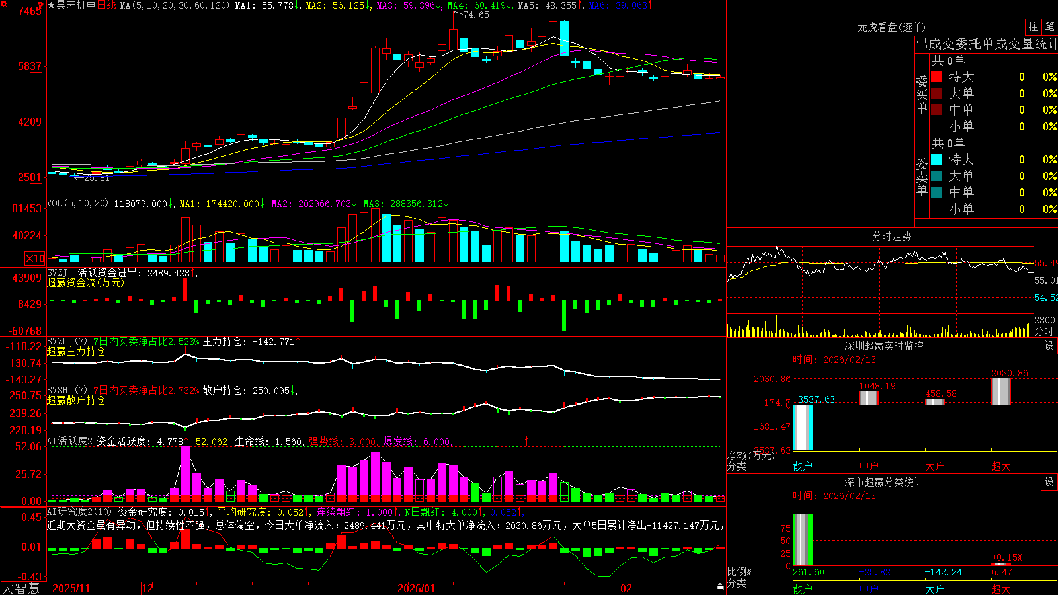Screen dimensions: 1058x595
Task: Click the 超赢散户持仓 label
Action: tap(76, 400)
